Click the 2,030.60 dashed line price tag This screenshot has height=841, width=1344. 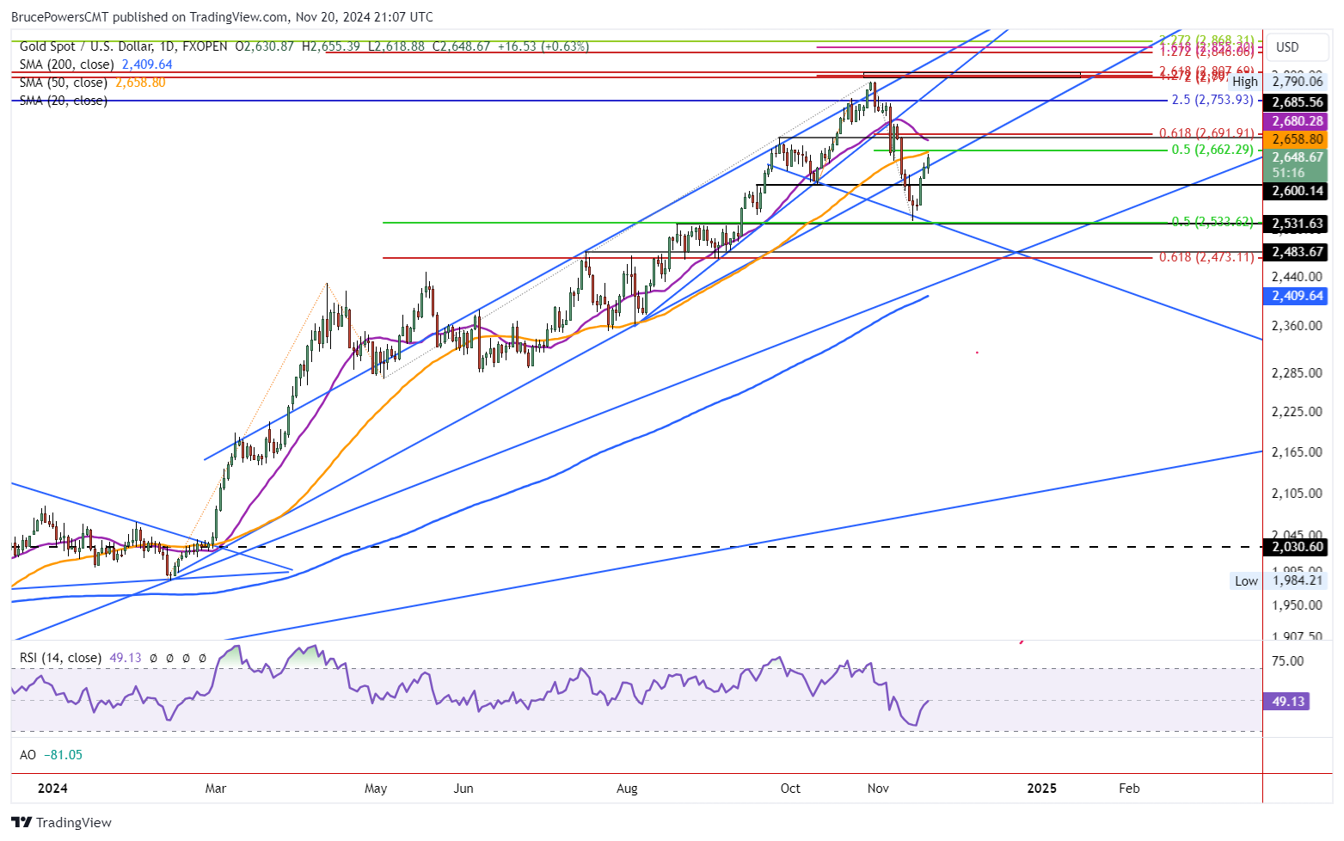(x=1297, y=547)
